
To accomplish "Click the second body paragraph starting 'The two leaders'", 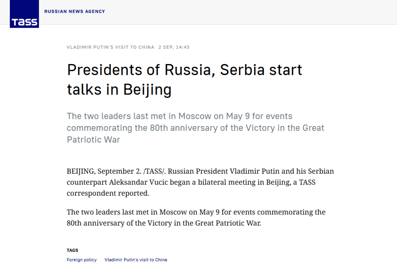I will (x=196, y=217).
